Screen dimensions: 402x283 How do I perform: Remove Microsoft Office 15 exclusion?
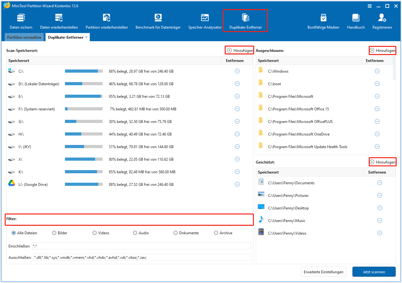377,109
